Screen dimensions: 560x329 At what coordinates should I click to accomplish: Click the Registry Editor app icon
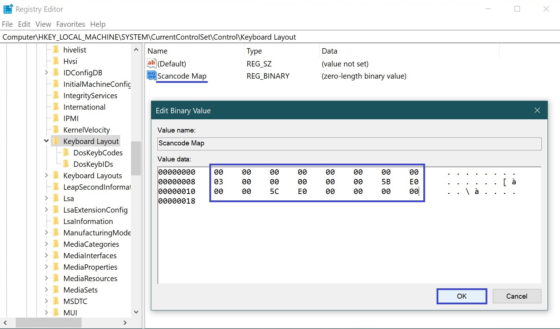coord(8,9)
